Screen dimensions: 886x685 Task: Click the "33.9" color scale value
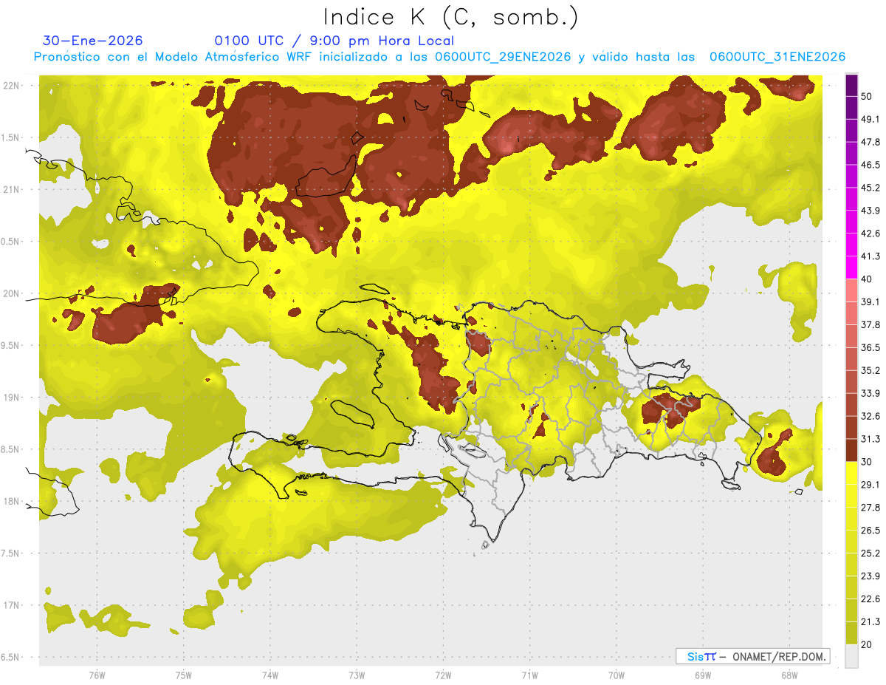(870, 393)
